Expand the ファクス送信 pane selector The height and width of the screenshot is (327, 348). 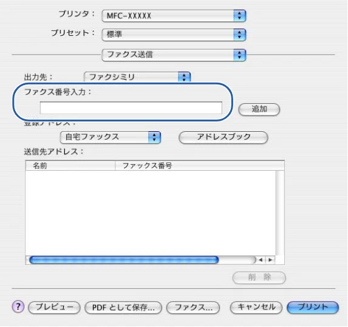pyautogui.click(x=174, y=55)
